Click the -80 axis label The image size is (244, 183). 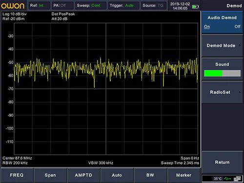pos(11,102)
